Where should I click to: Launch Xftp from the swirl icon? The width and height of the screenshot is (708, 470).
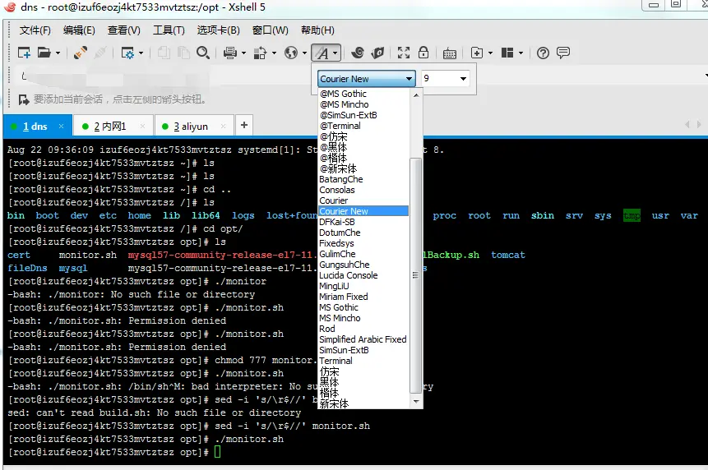point(358,53)
